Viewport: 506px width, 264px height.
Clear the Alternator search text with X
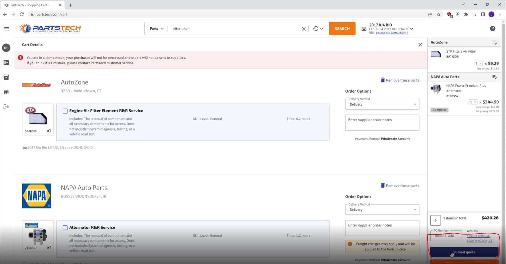tap(303, 29)
